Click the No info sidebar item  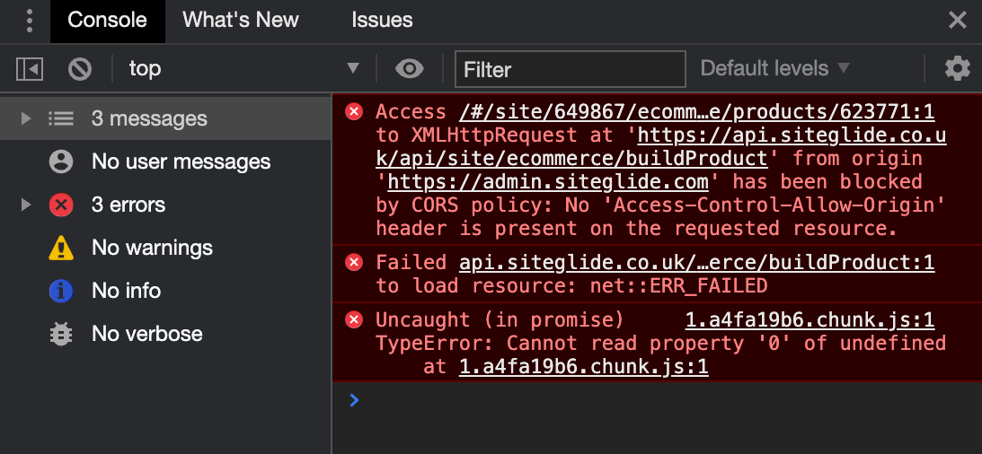(x=126, y=291)
